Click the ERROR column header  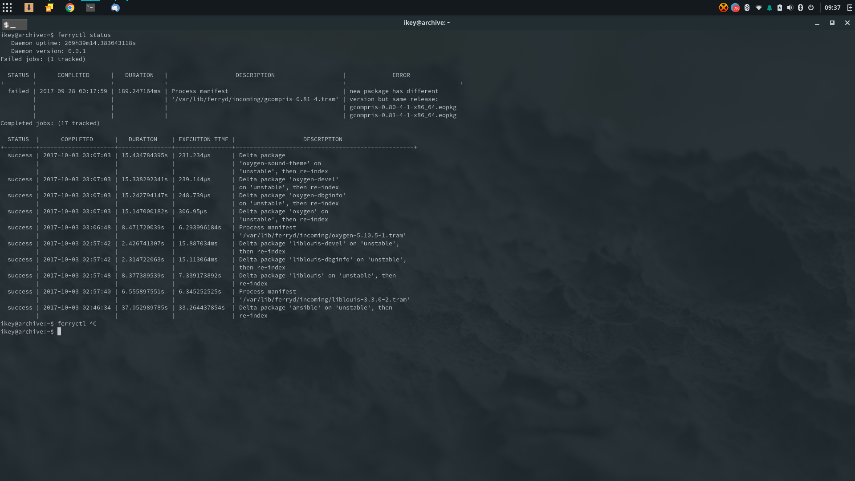click(401, 75)
